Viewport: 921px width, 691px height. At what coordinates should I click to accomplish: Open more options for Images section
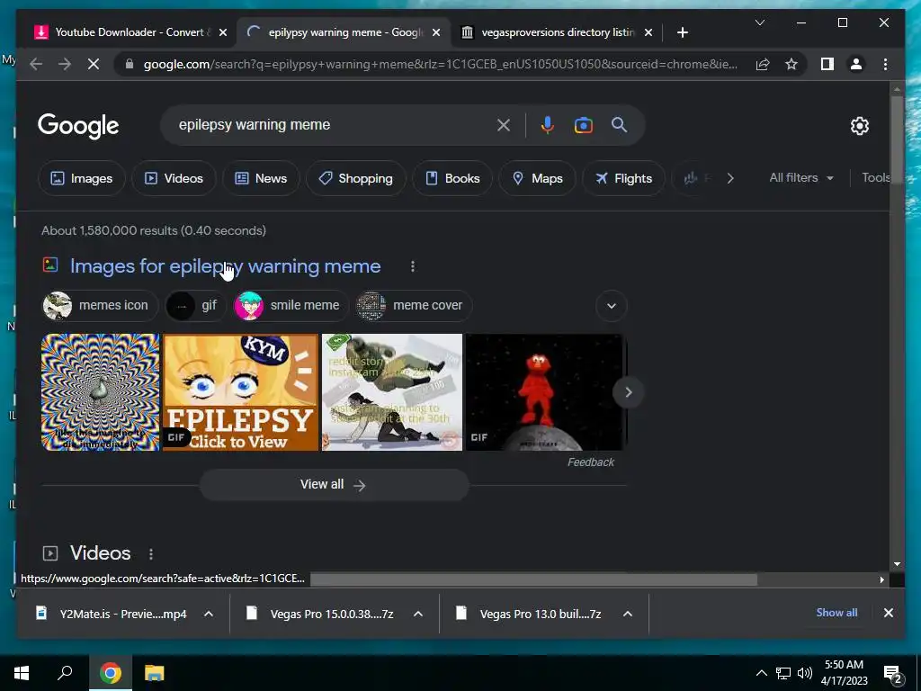(x=413, y=266)
